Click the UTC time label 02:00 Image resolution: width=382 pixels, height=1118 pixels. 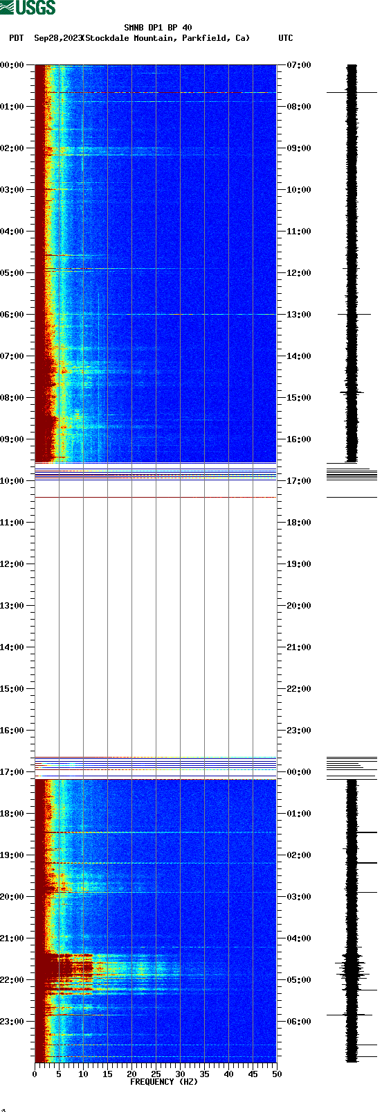(298, 855)
